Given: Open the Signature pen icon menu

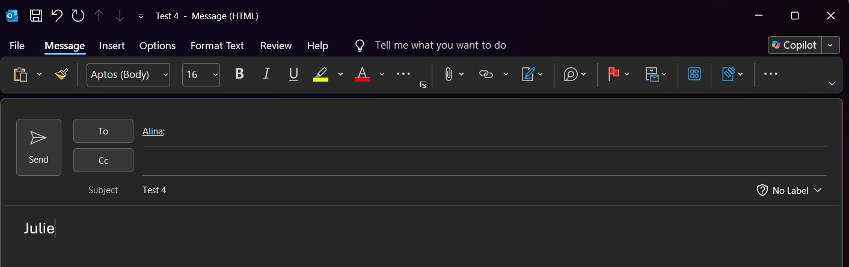Looking at the screenshot, I should 532,74.
